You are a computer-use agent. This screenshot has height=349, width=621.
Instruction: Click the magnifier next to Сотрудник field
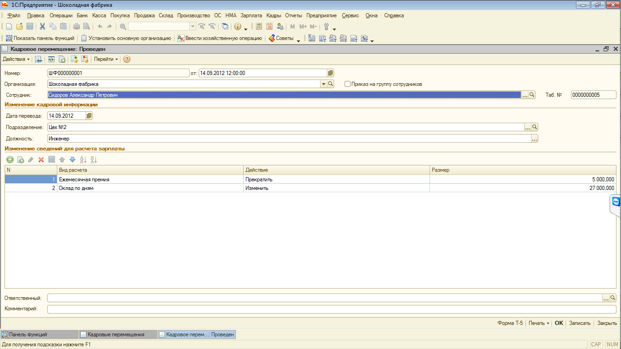(x=532, y=95)
